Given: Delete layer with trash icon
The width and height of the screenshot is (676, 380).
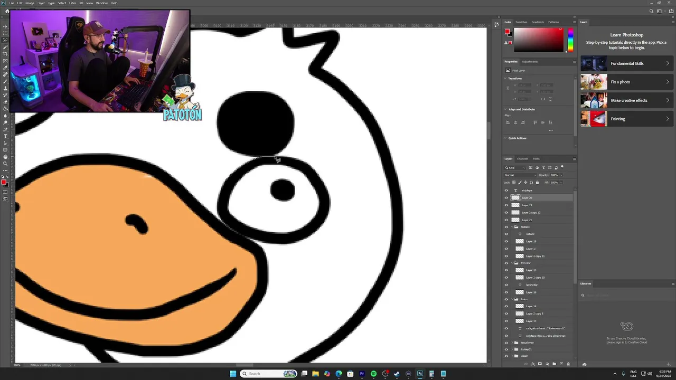Looking at the screenshot, I should [568, 364].
